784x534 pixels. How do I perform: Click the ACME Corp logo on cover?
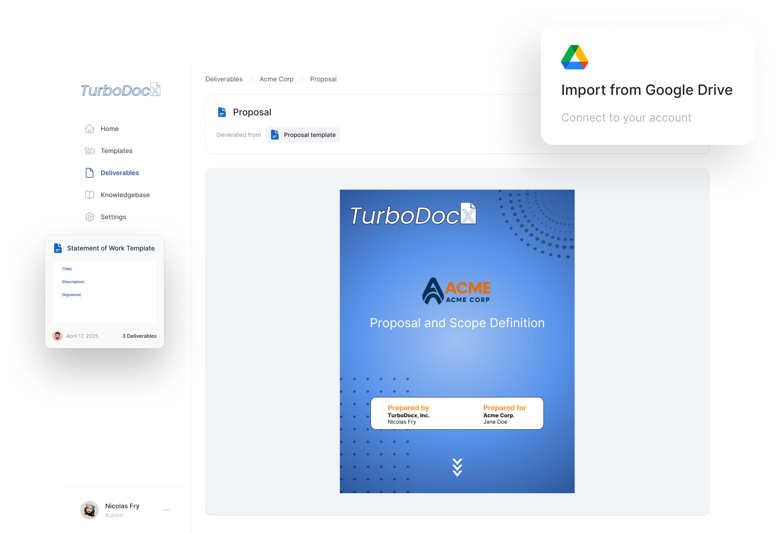pyautogui.click(x=457, y=291)
